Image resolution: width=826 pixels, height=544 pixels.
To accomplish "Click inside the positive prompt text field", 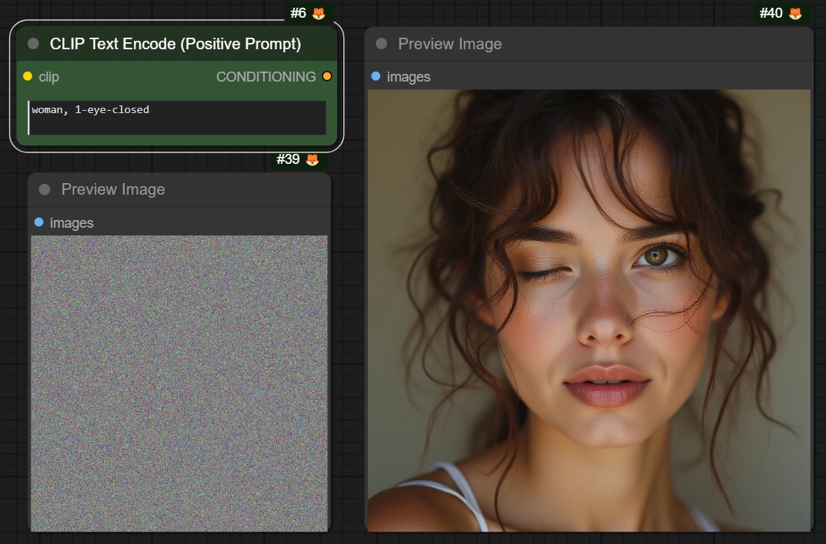I will tap(176, 118).
